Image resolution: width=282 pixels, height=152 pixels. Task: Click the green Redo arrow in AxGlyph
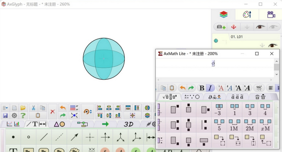pyautogui.click(x=63, y=116)
